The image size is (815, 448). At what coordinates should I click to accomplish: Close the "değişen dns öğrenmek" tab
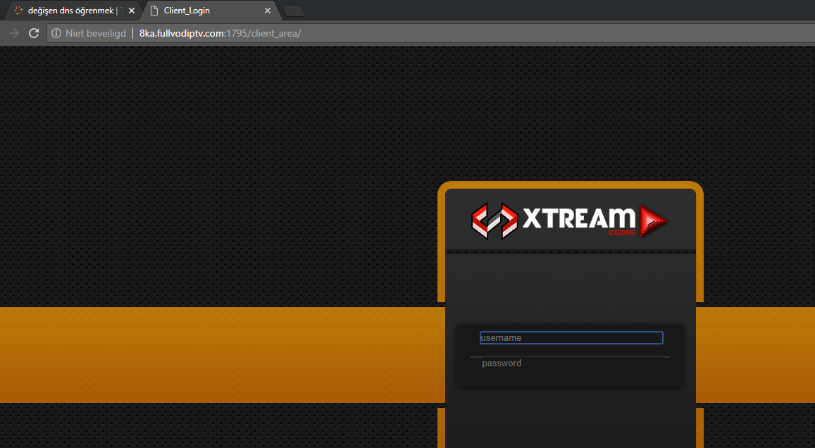tap(132, 11)
